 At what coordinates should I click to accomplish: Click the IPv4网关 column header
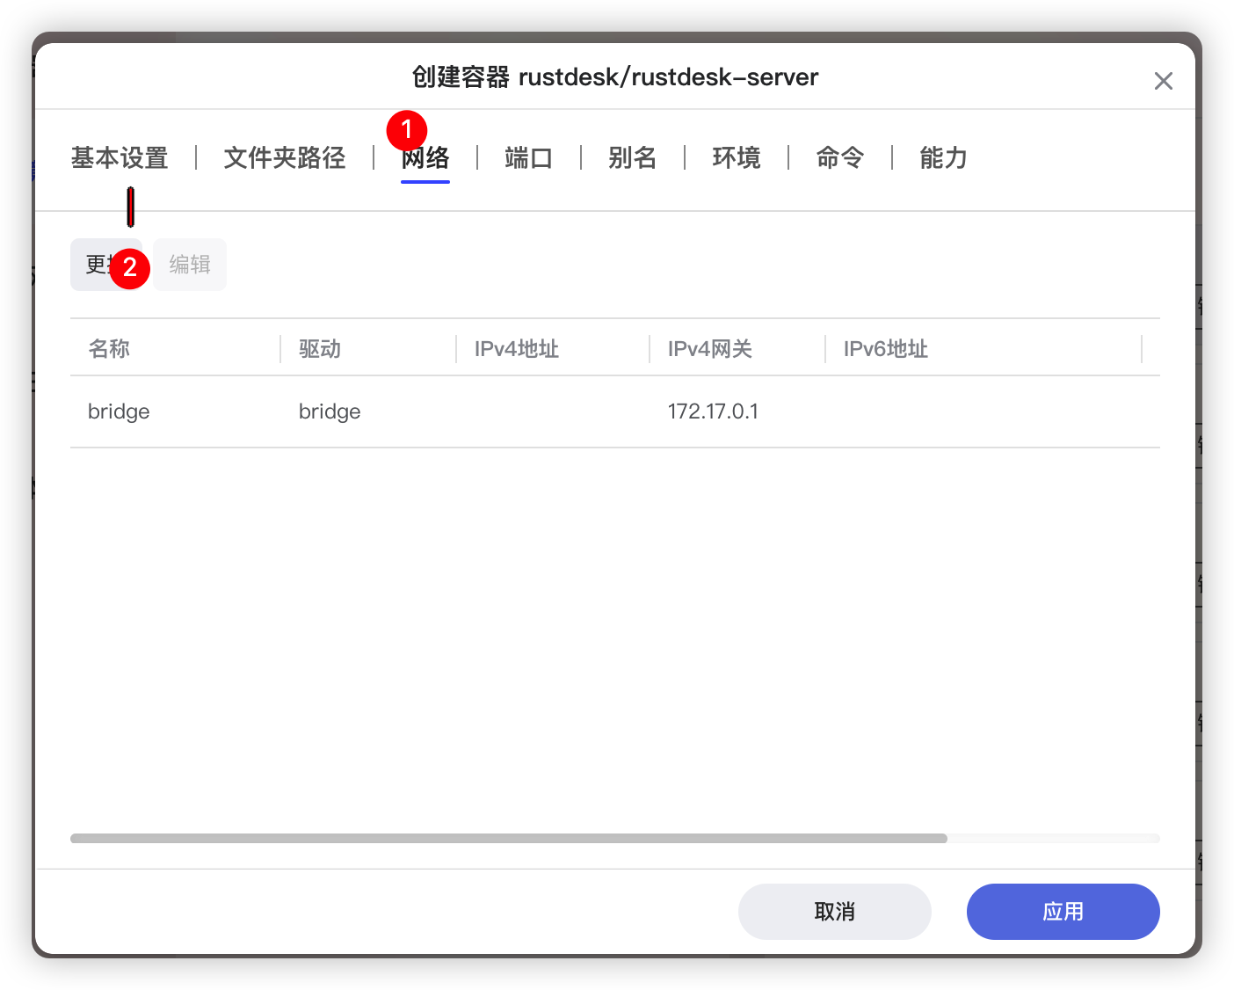pyautogui.click(x=710, y=349)
